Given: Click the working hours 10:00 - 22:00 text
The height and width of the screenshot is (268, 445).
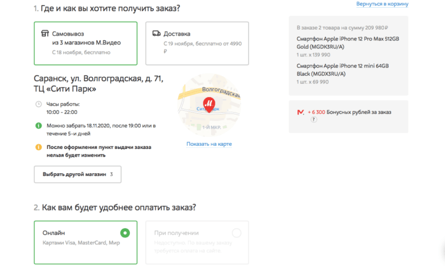Looking at the screenshot, I should pos(62,112).
